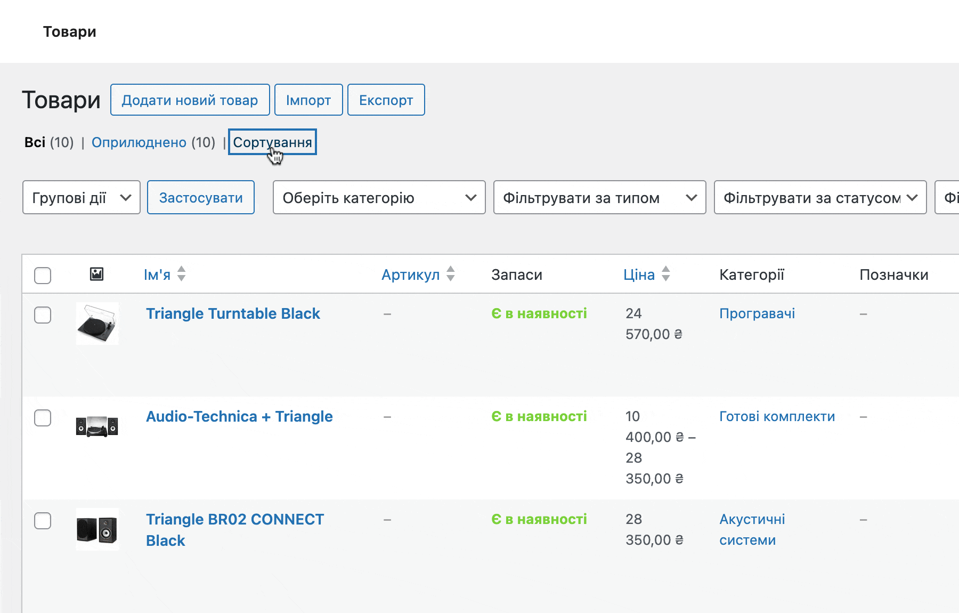Sort products by Ціна column arrows
The image size is (959, 613).
[665, 274]
